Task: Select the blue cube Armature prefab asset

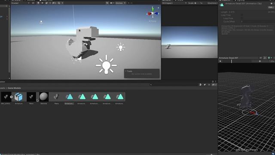Action: coord(18,96)
